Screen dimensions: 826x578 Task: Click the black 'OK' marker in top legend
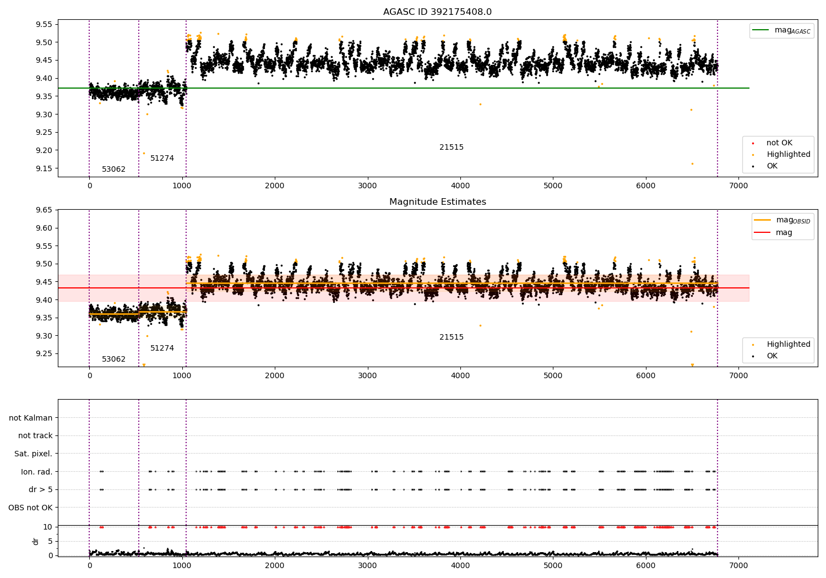[x=753, y=166]
